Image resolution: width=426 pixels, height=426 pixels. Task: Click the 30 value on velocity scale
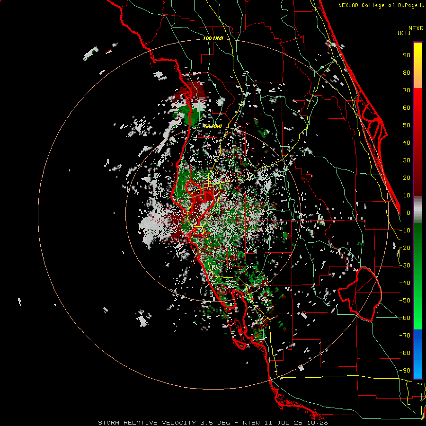[x=407, y=160]
